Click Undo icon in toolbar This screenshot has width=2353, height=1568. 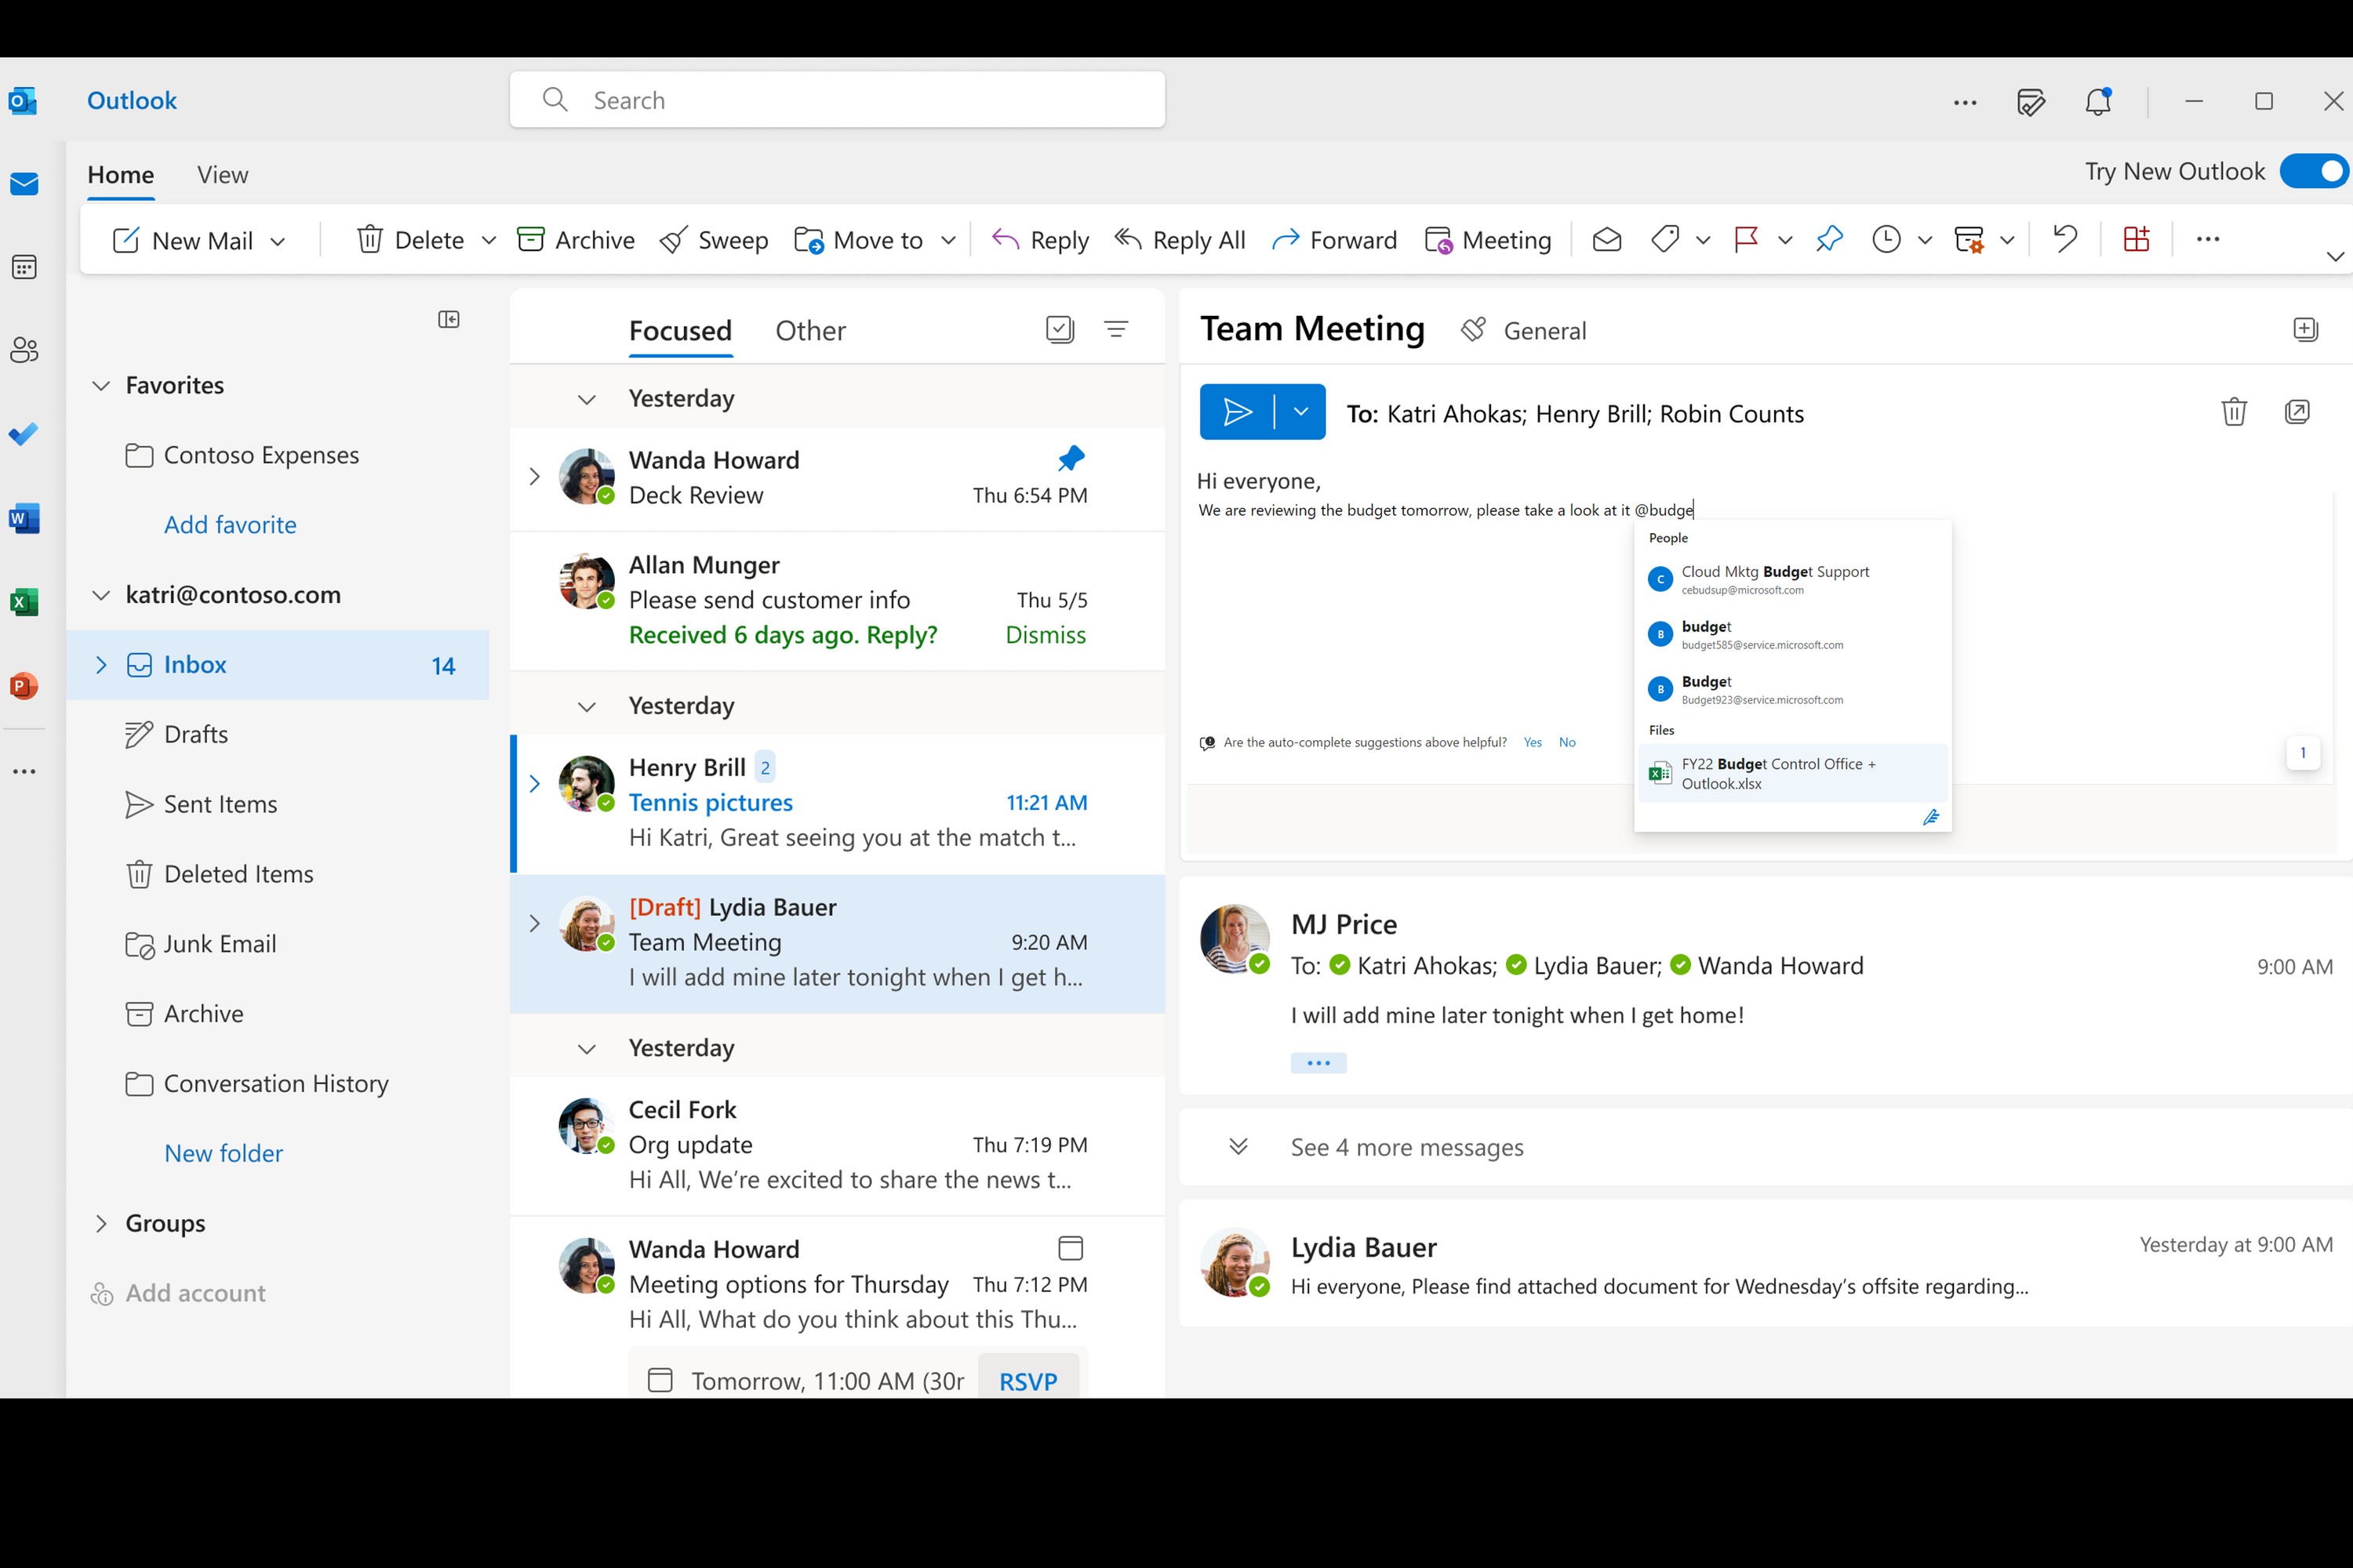click(x=2064, y=240)
